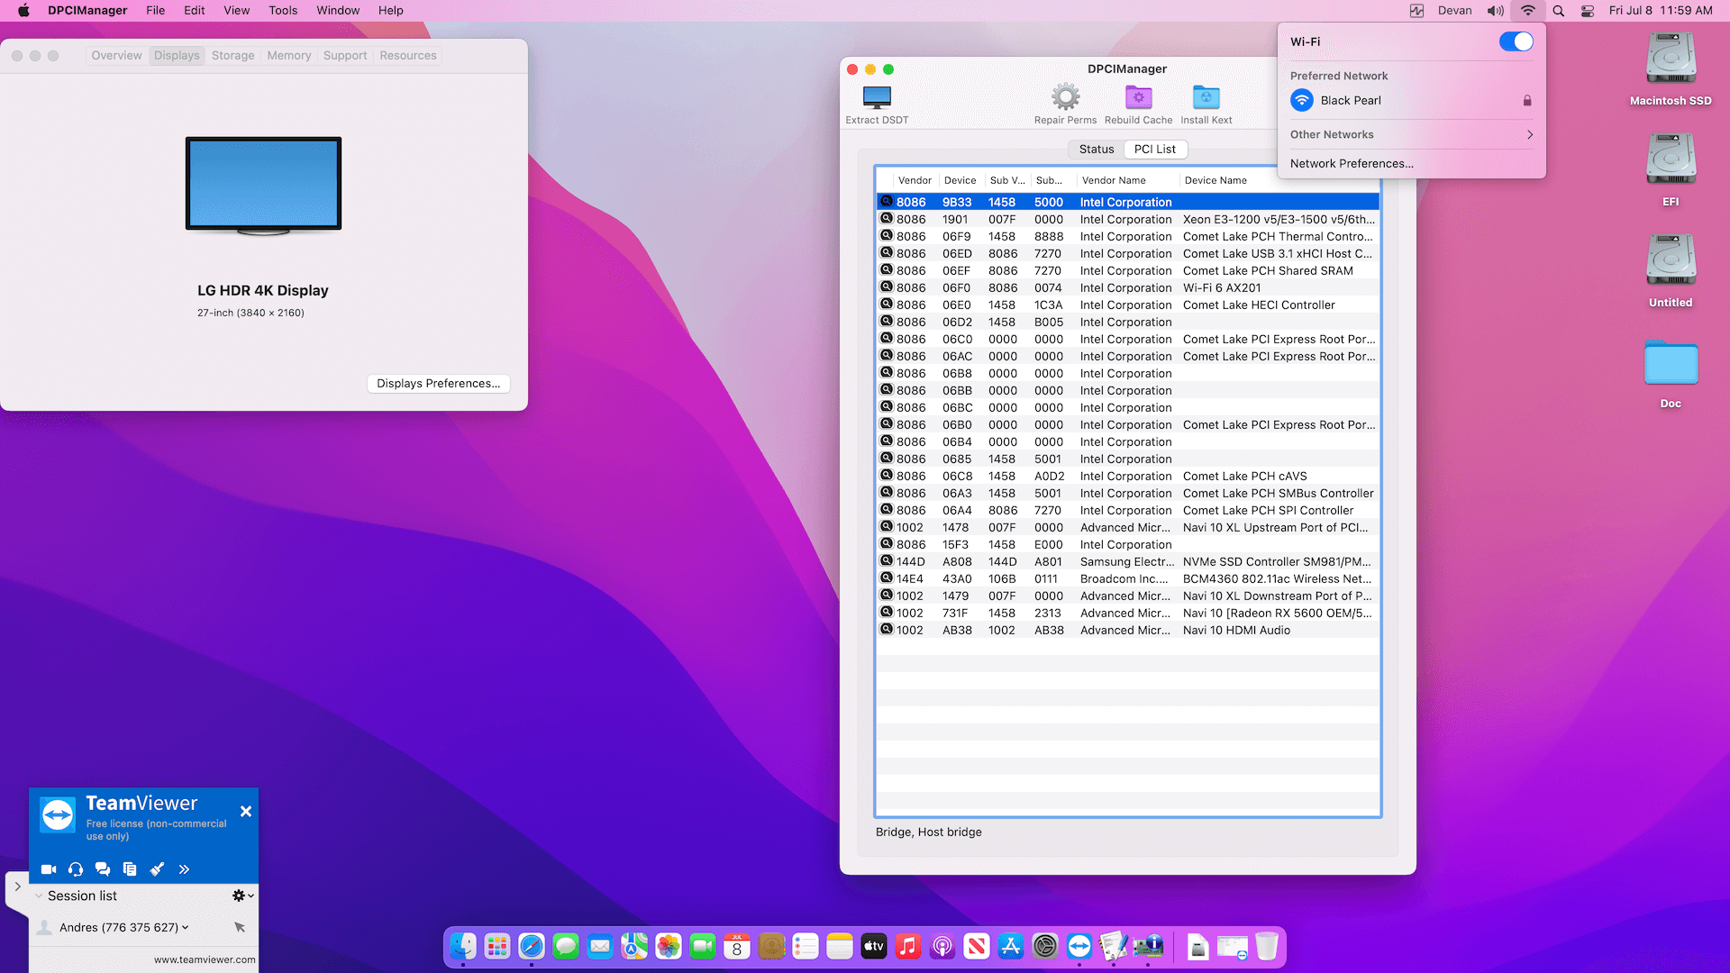Image resolution: width=1730 pixels, height=973 pixels.
Task: Open TeamViewer chat icon
Action: pyautogui.click(x=103, y=869)
